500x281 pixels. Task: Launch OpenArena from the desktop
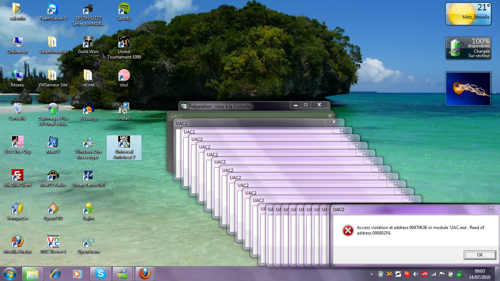pos(88,245)
